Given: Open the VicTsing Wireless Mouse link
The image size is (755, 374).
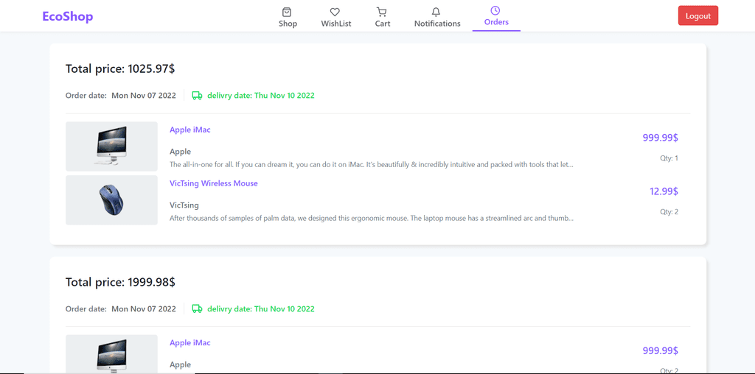Looking at the screenshot, I should (213, 183).
